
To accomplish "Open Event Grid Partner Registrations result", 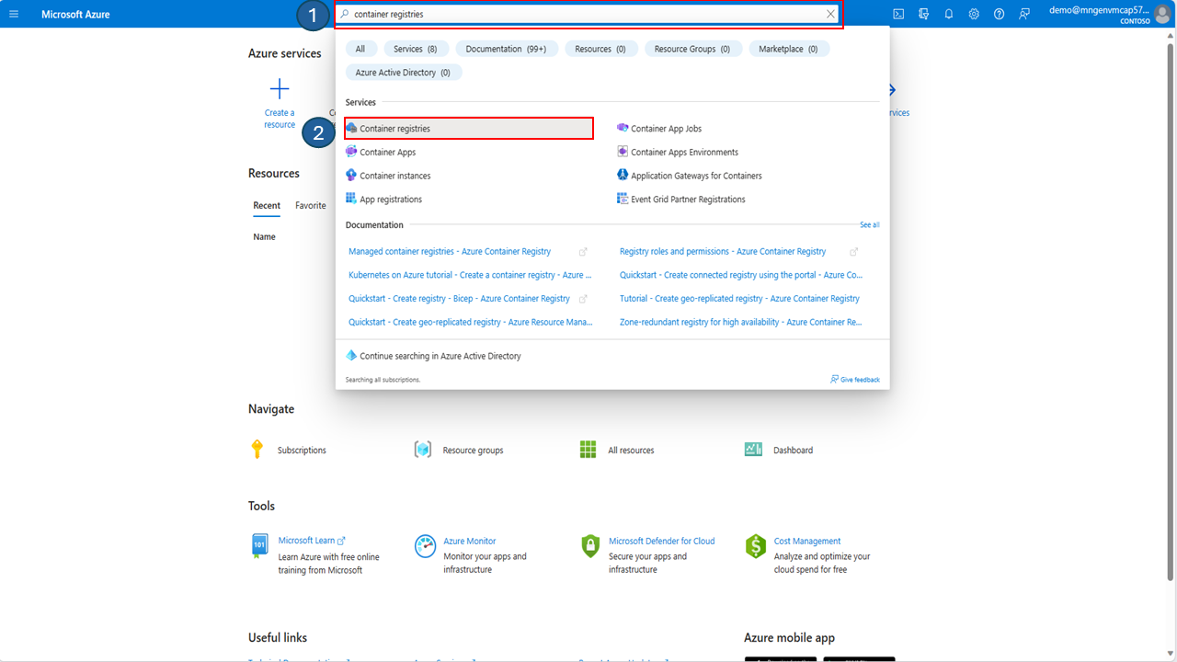I will point(688,200).
